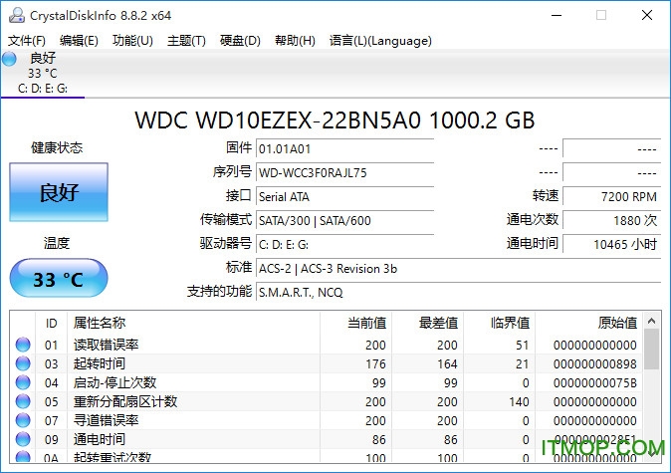Click raw value 000000000898
The height and width of the screenshot is (473, 671).
[x=594, y=363]
